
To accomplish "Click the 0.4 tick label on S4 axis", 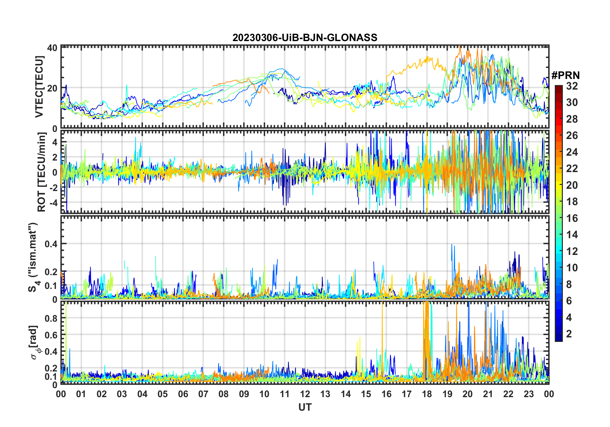I will tap(51, 244).
